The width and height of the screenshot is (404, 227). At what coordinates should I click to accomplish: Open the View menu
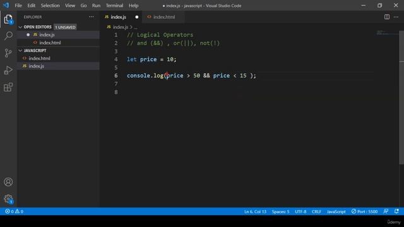[70, 6]
